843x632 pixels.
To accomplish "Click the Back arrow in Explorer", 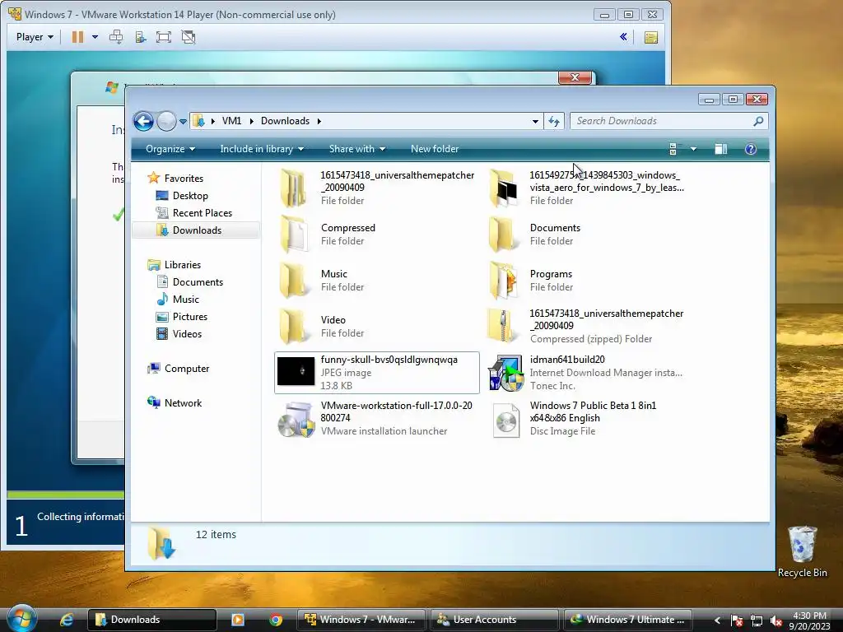I will [143, 121].
